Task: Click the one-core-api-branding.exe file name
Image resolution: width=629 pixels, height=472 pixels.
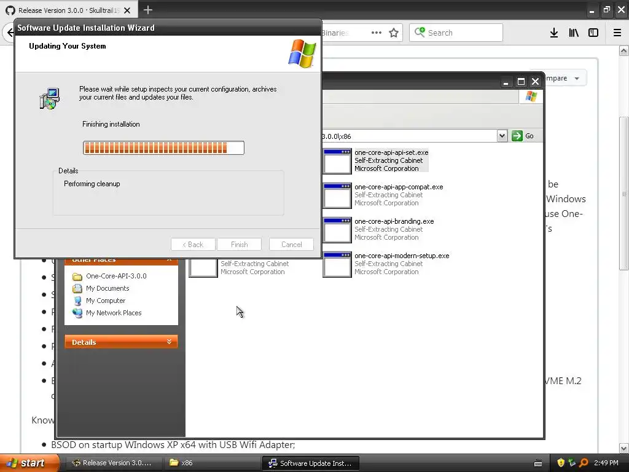Action: pos(394,221)
